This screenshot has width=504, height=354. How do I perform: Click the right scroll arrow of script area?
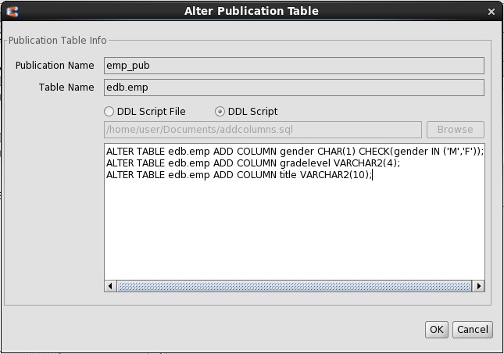pyautogui.click(x=479, y=286)
